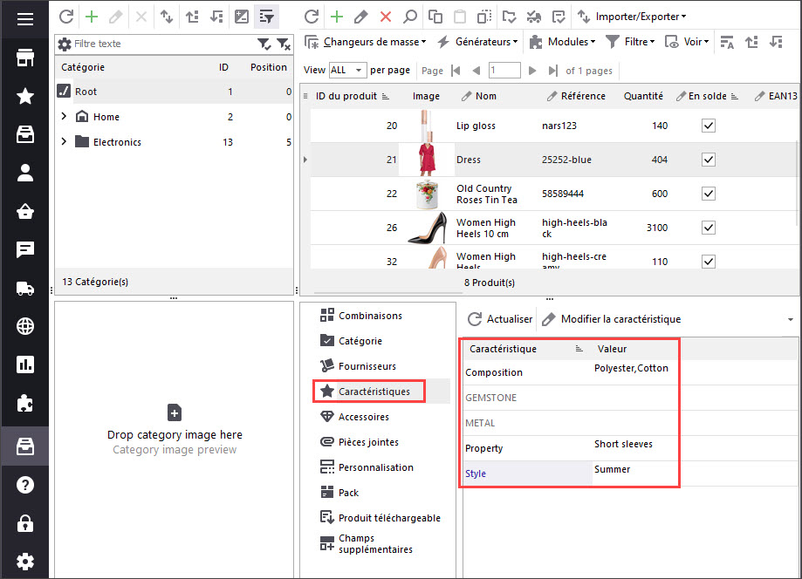The width and height of the screenshot is (802, 579).
Task: Open favorites star in sidebar
Action: pyautogui.click(x=25, y=96)
